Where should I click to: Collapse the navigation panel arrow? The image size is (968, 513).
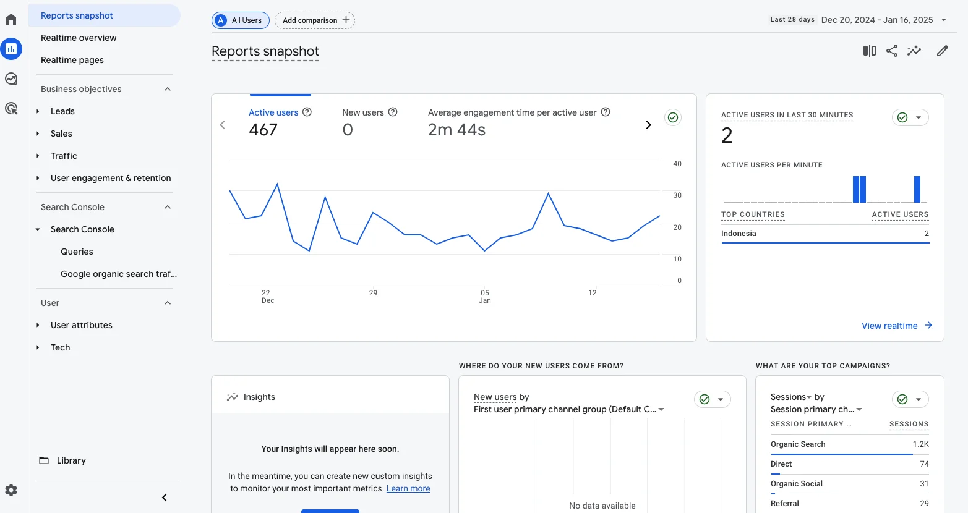165,498
